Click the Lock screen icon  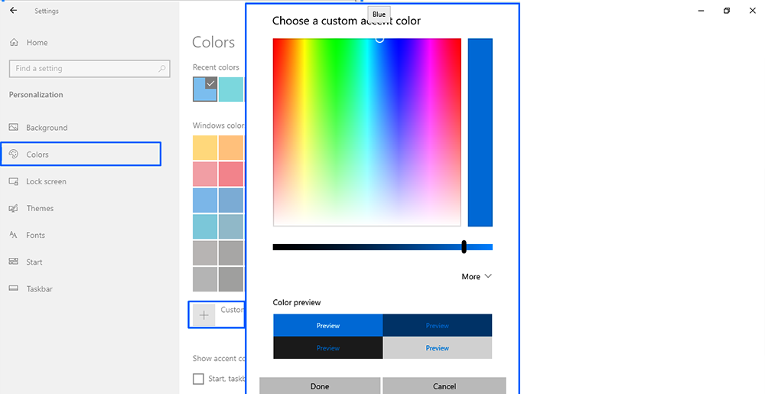coord(14,181)
